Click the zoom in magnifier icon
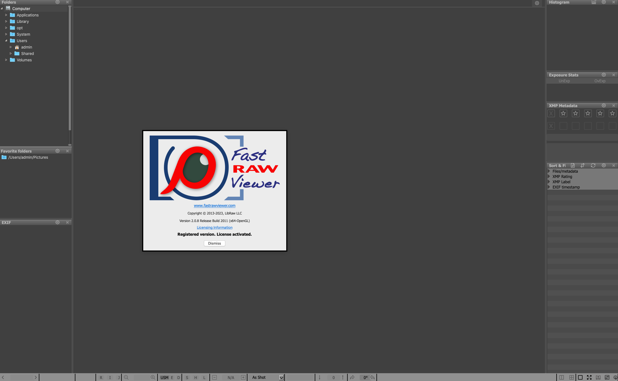The height and width of the screenshot is (381, 618). (x=153, y=377)
